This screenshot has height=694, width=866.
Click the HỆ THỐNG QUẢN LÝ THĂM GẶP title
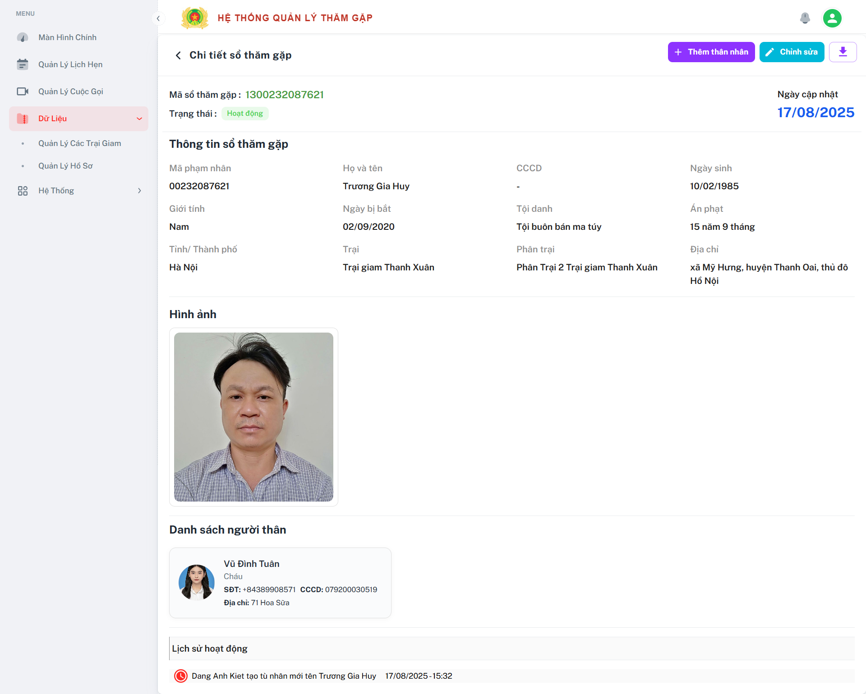pyautogui.click(x=295, y=18)
